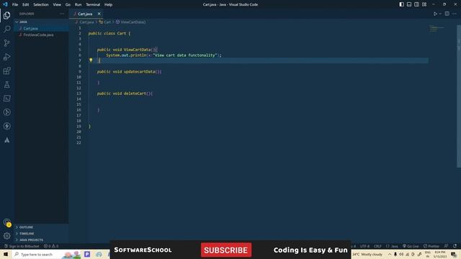The width and height of the screenshot is (461, 259).
Task: Click the Windows Start button
Action: point(6,254)
